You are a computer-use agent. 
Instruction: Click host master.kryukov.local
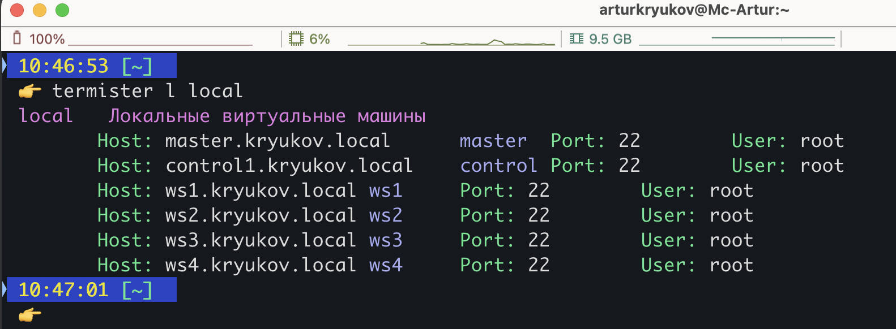tap(278, 141)
